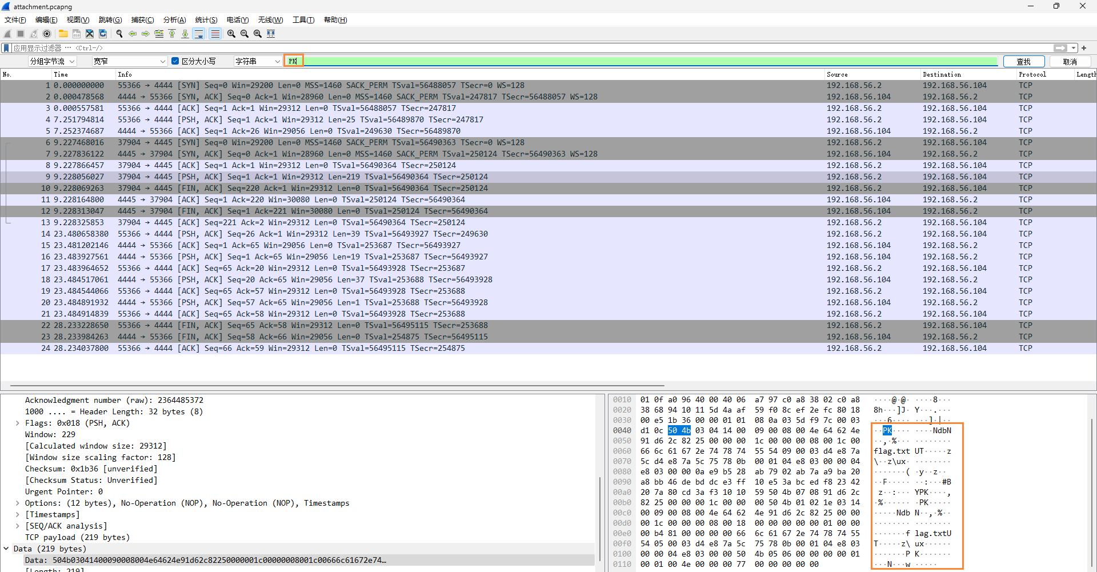Open the 文件(F) menu
This screenshot has width=1097, height=572.
coord(15,20)
